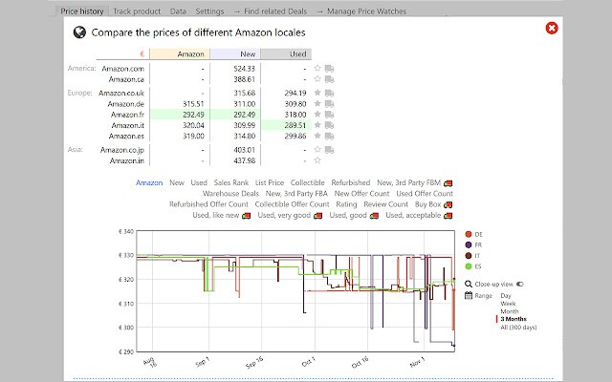The image size is (612, 382).
Task: Set range to All (300 days)
Action: click(518, 327)
